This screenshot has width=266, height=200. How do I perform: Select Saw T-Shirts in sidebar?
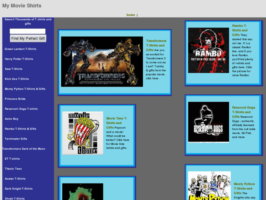(x=14, y=69)
